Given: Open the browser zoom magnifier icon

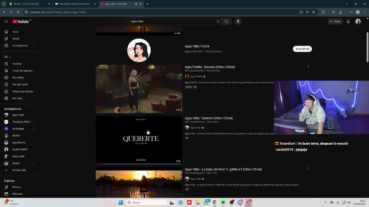Looking at the screenshot, I should [307, 12].
